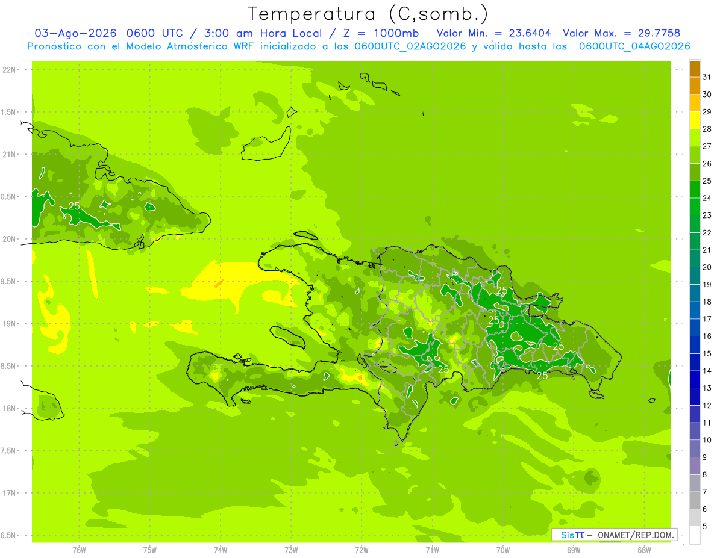Click legend scale value "11"
This screenshot has height=558, width=723.
[707, 423]
